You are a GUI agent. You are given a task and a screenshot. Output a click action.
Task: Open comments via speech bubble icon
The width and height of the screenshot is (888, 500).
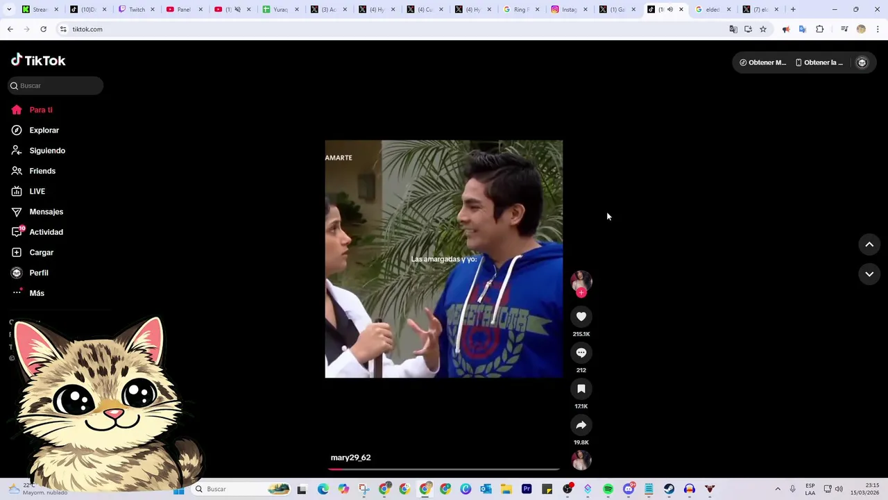tap(581, 353)
